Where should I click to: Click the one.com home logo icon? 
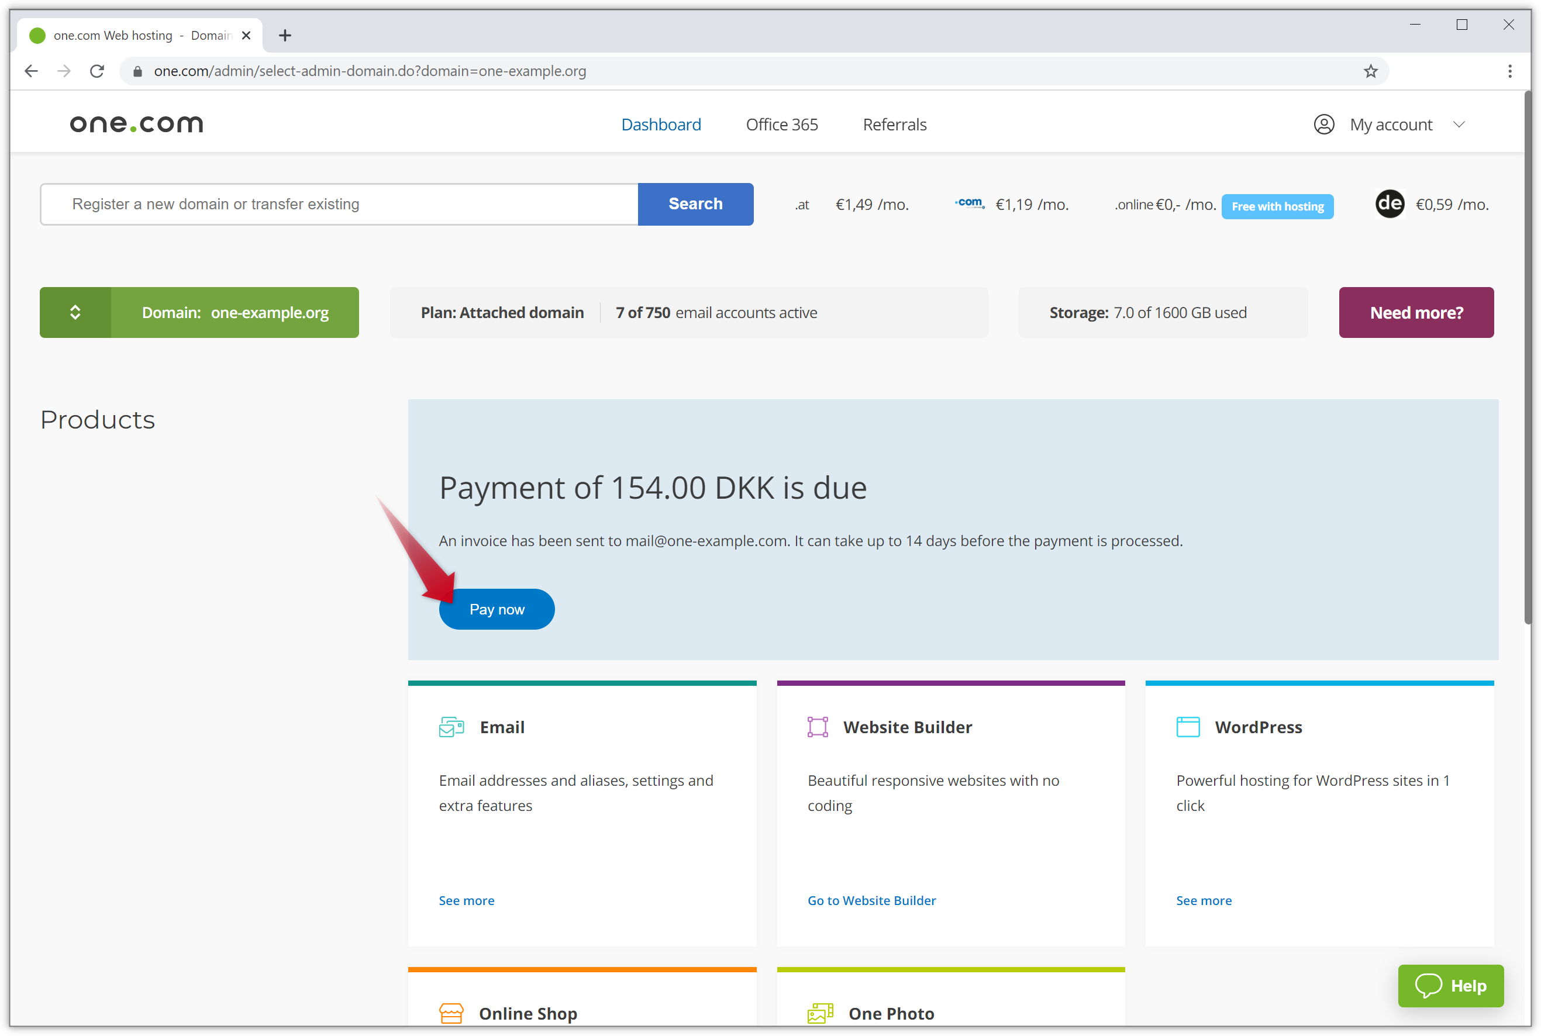point(135,124)
